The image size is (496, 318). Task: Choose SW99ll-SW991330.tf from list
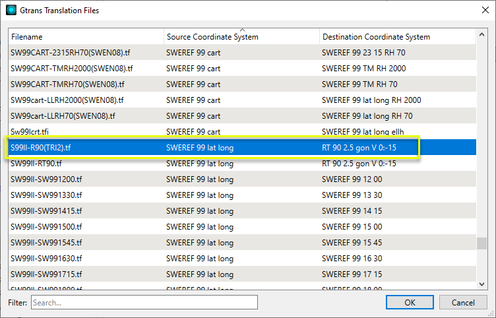tap(46, 195)
